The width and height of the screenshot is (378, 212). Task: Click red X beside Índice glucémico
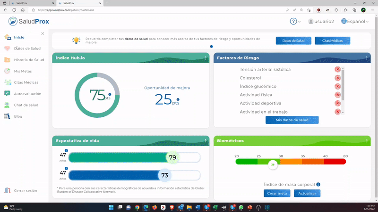click(337, 86)
